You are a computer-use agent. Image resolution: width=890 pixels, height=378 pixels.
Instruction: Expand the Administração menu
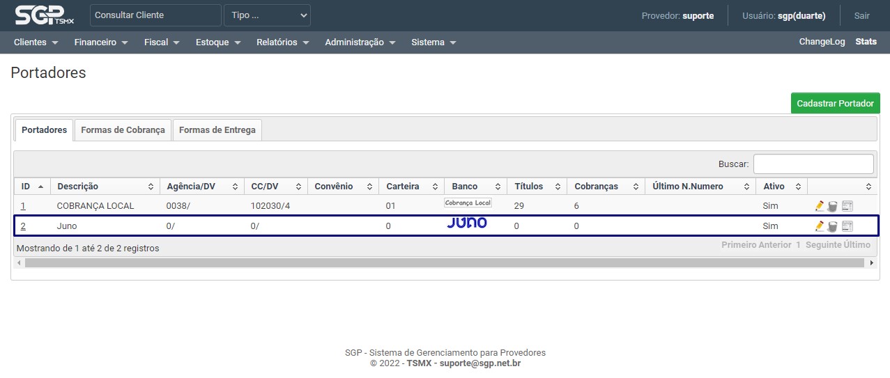tap(360, 42)
